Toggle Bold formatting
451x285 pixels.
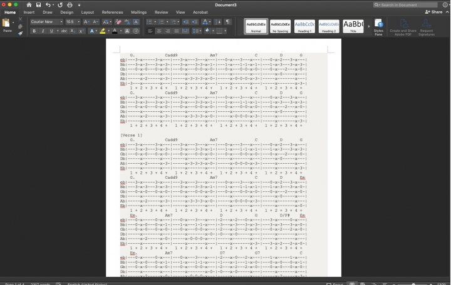34,31
